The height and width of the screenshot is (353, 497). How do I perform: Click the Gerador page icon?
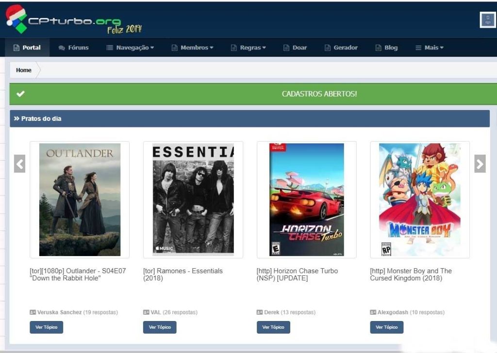(328, 48)
